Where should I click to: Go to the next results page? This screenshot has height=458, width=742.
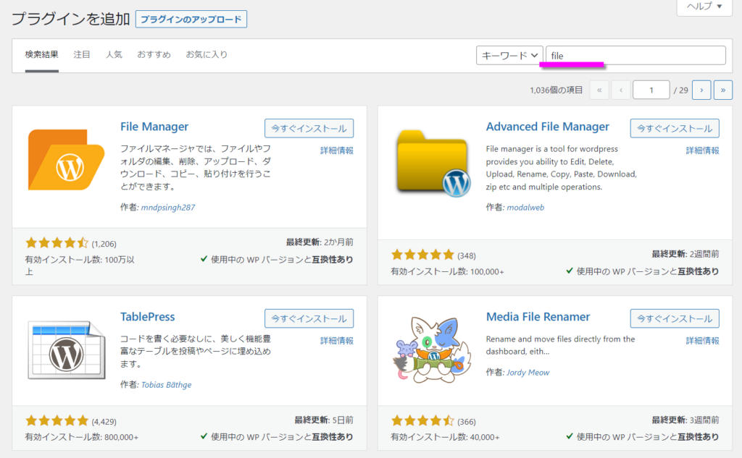(701, 90)
